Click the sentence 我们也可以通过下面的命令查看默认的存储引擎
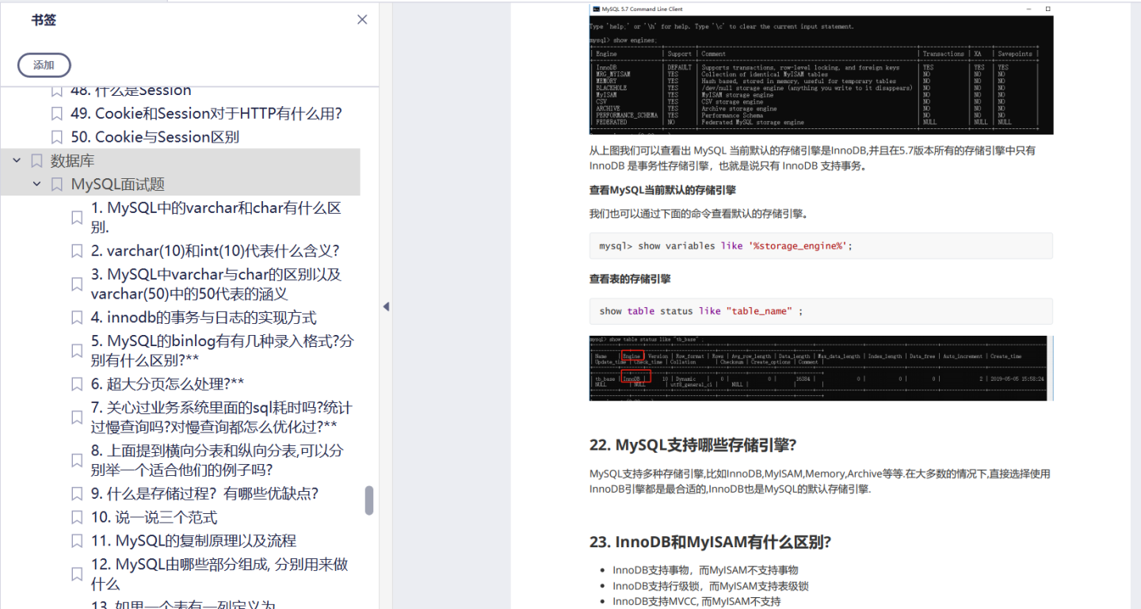The height and width of the screenshot is (609, 1141). point(699,214)
